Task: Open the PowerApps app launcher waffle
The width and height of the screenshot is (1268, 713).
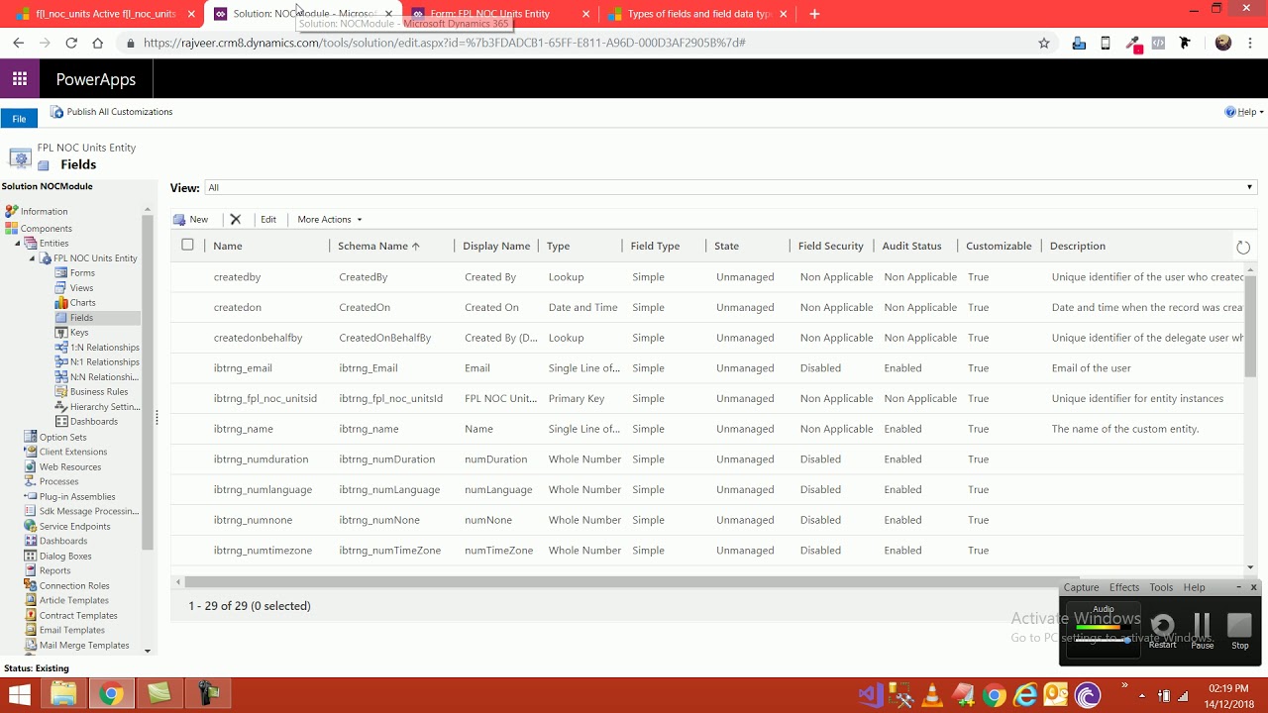Action: pyautogui.click(x=20, y=79)
